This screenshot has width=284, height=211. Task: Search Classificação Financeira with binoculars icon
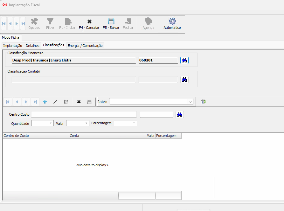click(184, 60)
